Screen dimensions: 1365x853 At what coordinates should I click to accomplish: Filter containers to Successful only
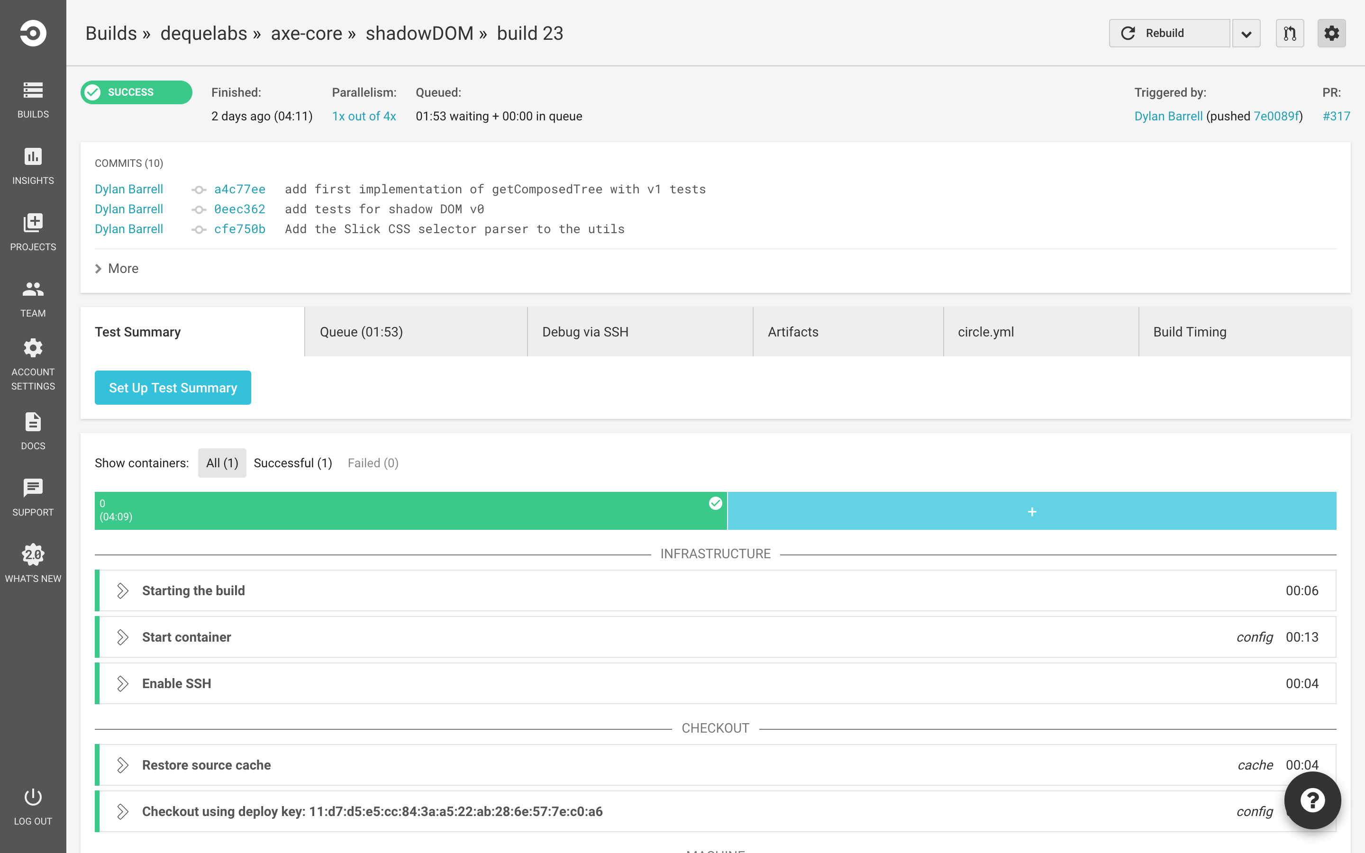click(x=293, y=463)
